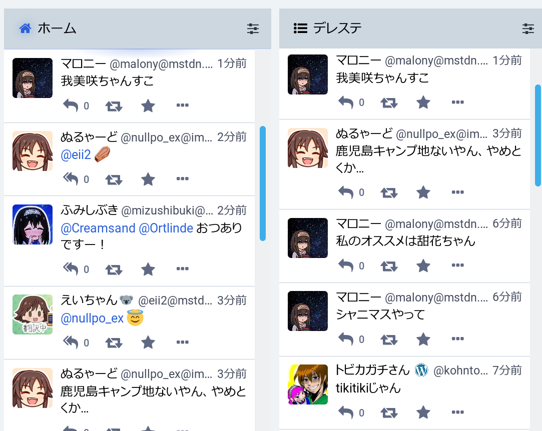The width and height of the screenshot is (542, 431).
Task: Open more menu on えいちゃん's post
Action: coord(183,342)
